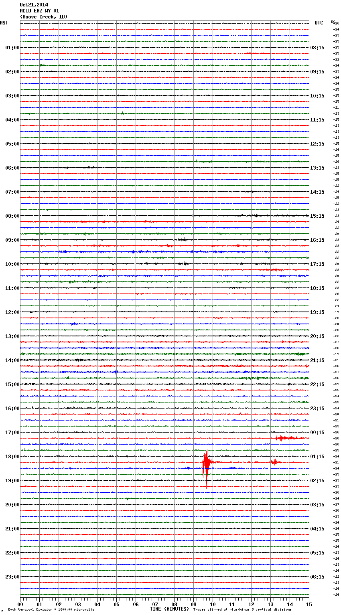Click the 21:00 MST time label
341x615 pixels.
12,529
